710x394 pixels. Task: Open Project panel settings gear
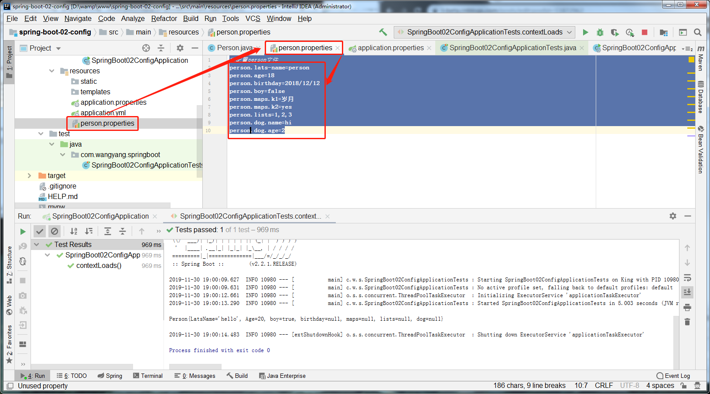point(180,48)
